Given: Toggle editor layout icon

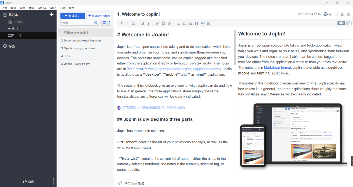Looking at the screenshot, I should (x=343, y=14).
